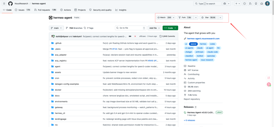Switch to the Pull requests tab
Viewport: 274px width, 127px height.
[x=45, y=10]
